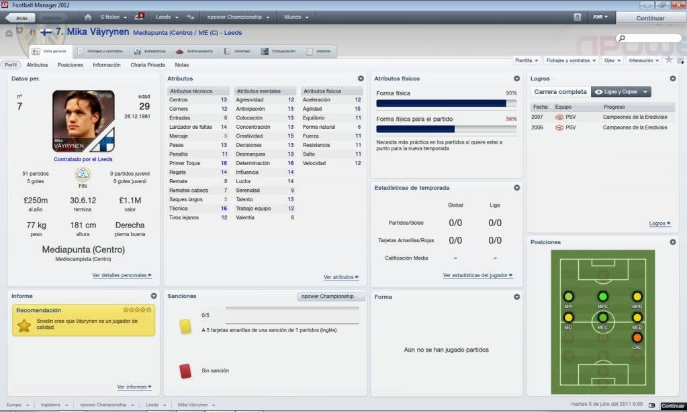The width and height of the screenshot is (687, 412).
Task: Switch to Informes tab
Action: coord(238,51)
